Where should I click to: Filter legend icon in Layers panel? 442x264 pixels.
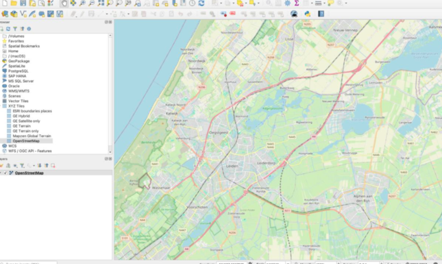coord(22,165)
